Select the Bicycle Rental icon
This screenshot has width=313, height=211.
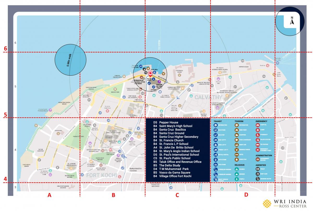coord(215,154)
